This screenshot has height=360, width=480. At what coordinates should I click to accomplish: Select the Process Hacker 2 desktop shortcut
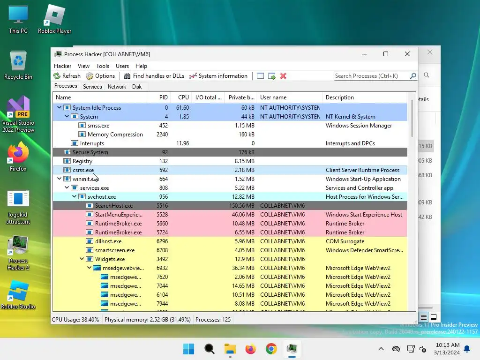point(18,253)
